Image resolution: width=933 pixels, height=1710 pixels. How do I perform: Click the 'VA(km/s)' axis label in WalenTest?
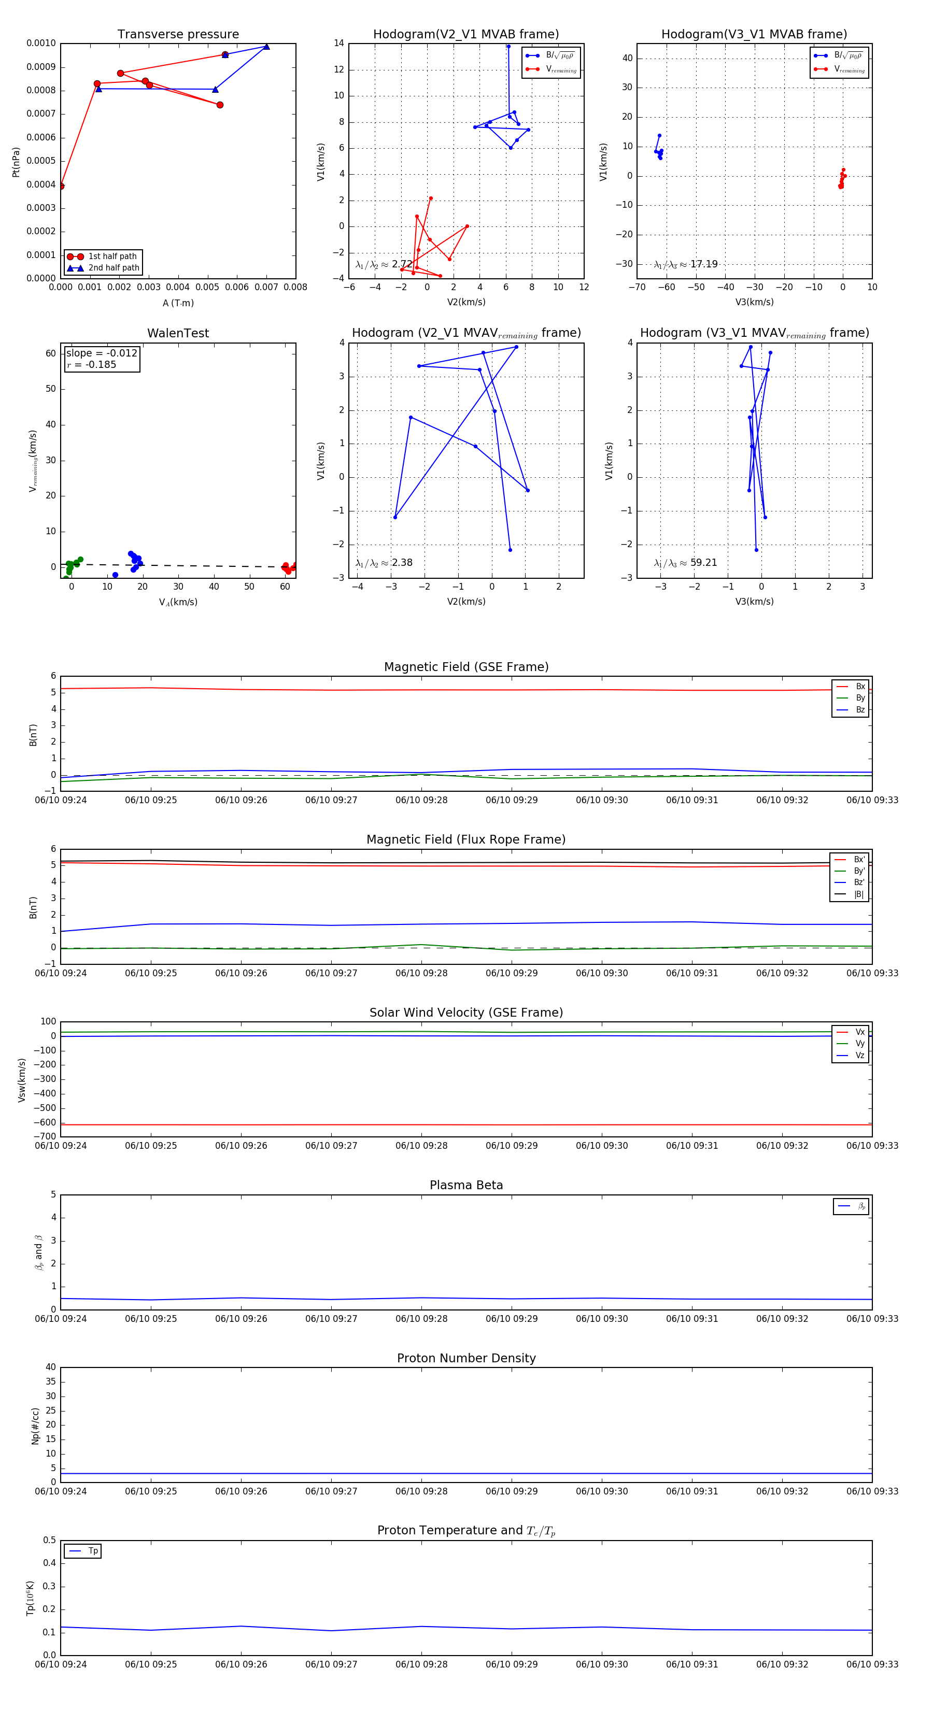coord(178,602)
